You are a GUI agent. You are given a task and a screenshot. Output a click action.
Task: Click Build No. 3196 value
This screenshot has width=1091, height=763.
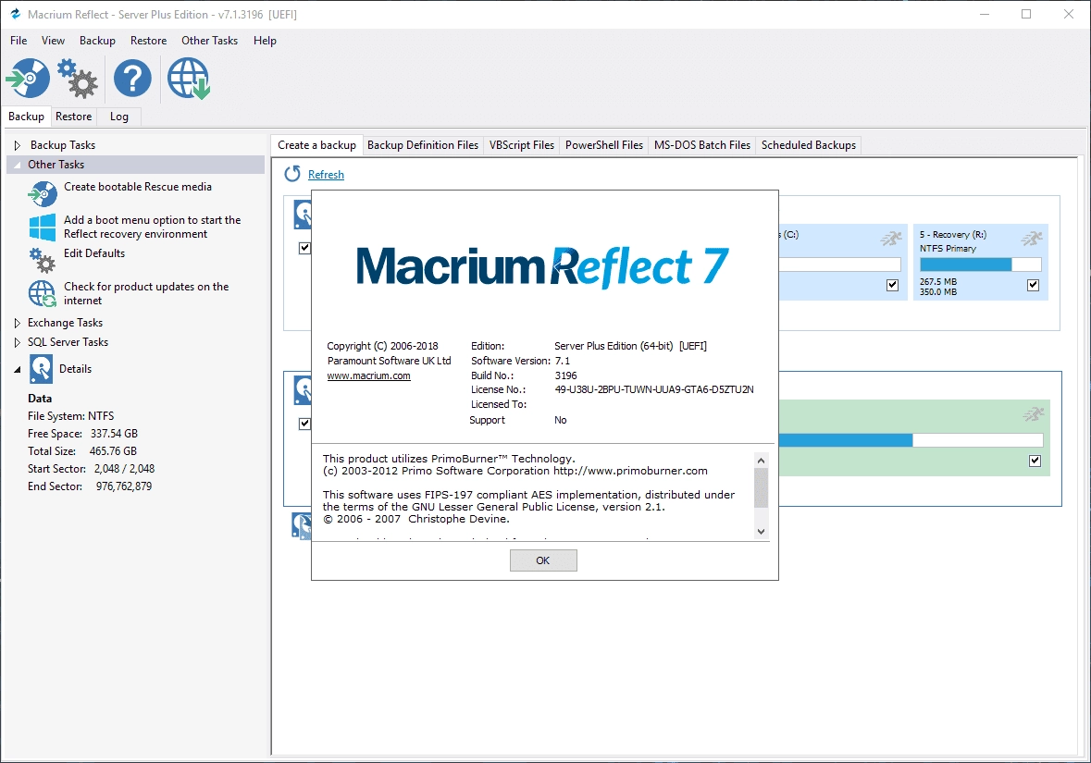pyautogui.click(x=565, y=375)
